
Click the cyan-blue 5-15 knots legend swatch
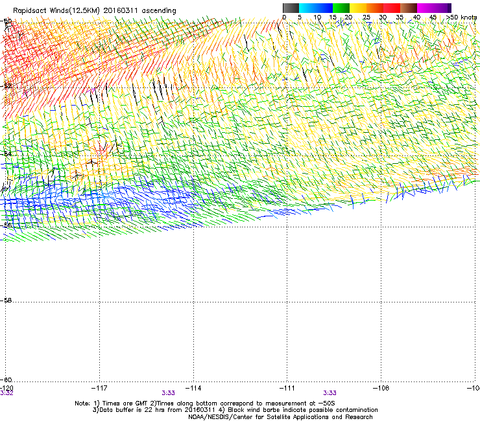(x=316, y=8)
